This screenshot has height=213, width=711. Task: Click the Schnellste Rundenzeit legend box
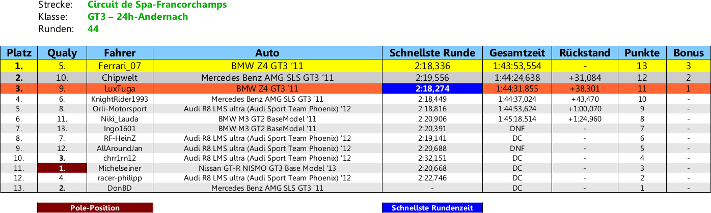click(x=432, y=207)
